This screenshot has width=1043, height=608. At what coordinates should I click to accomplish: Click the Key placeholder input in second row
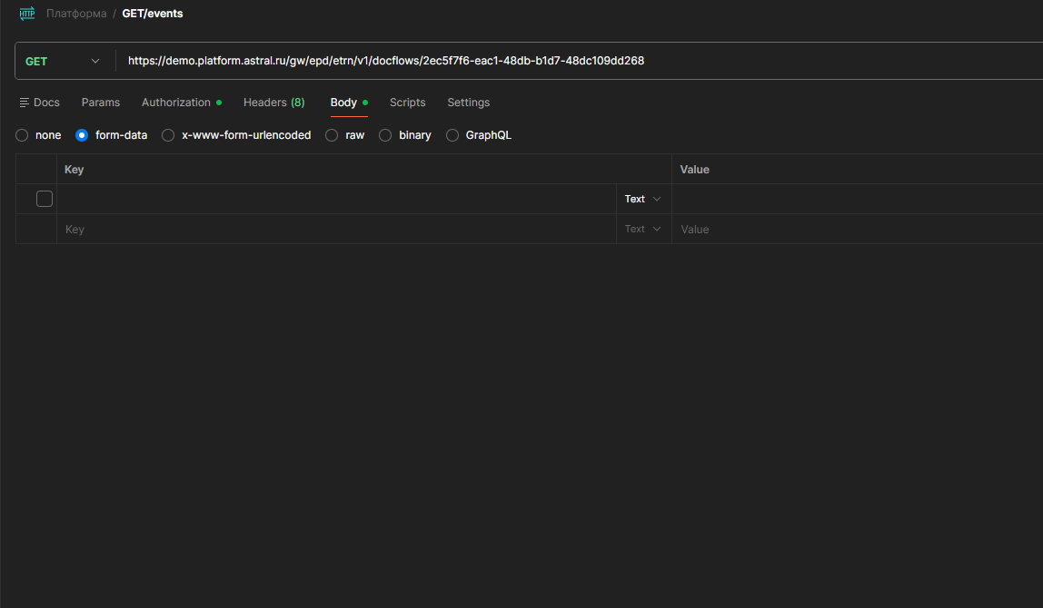tap(336, 230)
